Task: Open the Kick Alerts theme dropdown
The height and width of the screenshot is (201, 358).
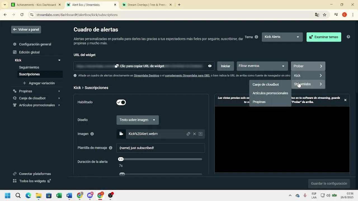Action: click(282, 37)
